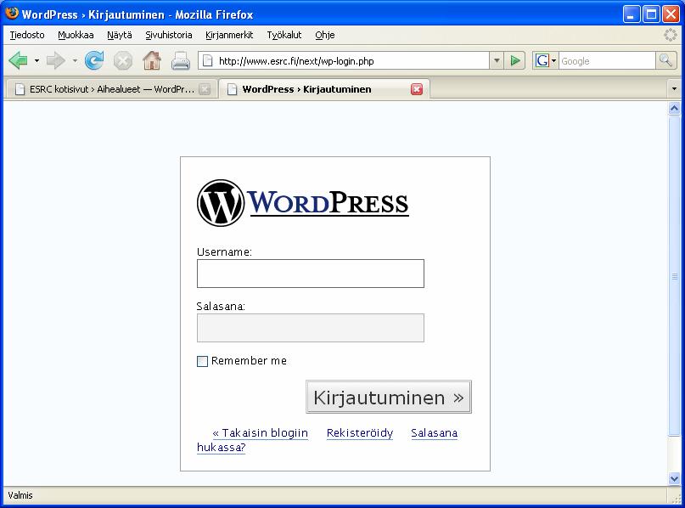Click the Valmis status bar text
This screenshot has width=685, height=508.
(x=20, y=495)
